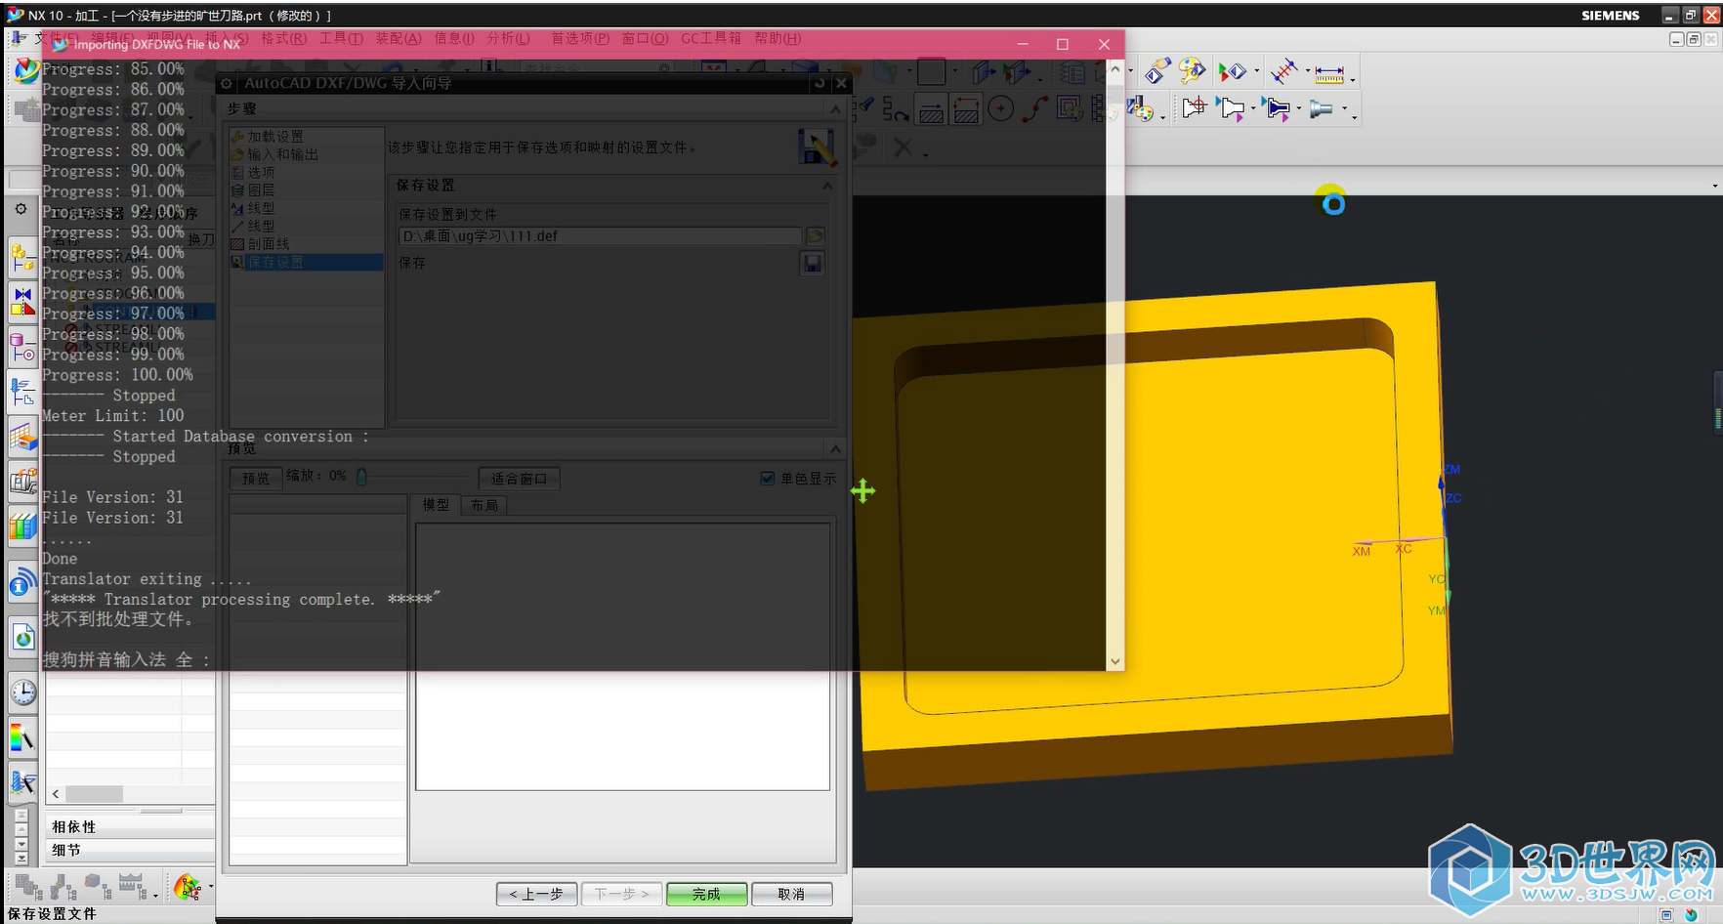Expand the 相依性 panel in the navigator
Image resolution: width=1723 pixels, height=924 pixels.
pos(130,826)
